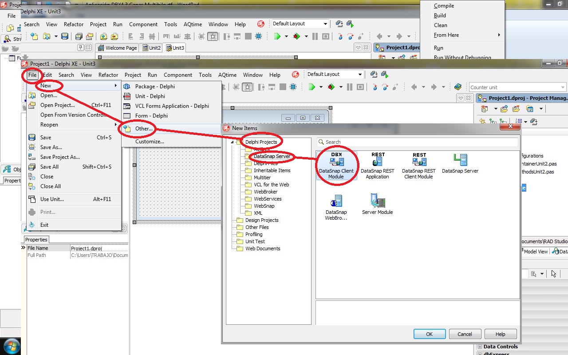Select the DataSnap WebBroker icon

pos(336,202)
